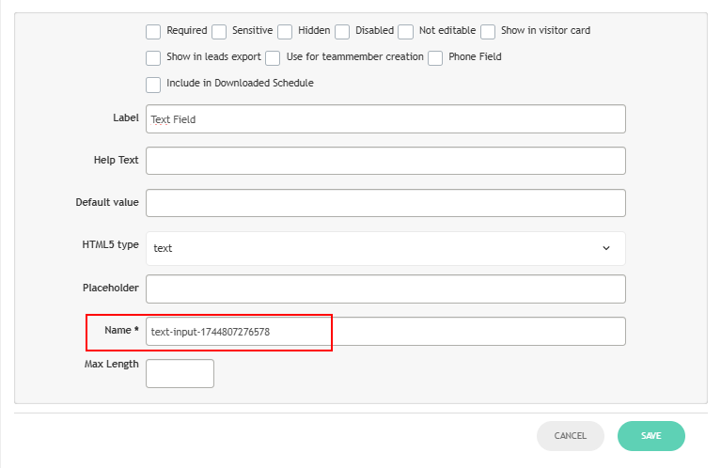
Task: Click into the Help Text field
Action: [385, 161]
